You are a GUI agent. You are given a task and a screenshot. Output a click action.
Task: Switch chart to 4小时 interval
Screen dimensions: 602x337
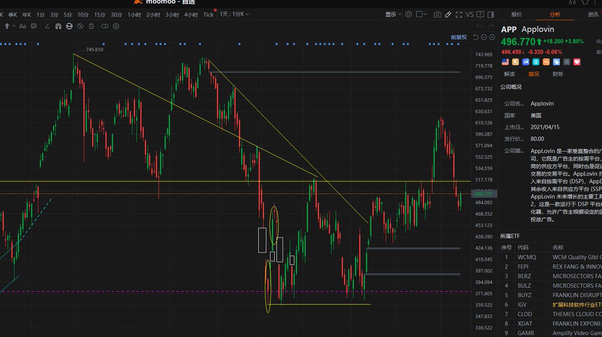click(x=191, y=15)
